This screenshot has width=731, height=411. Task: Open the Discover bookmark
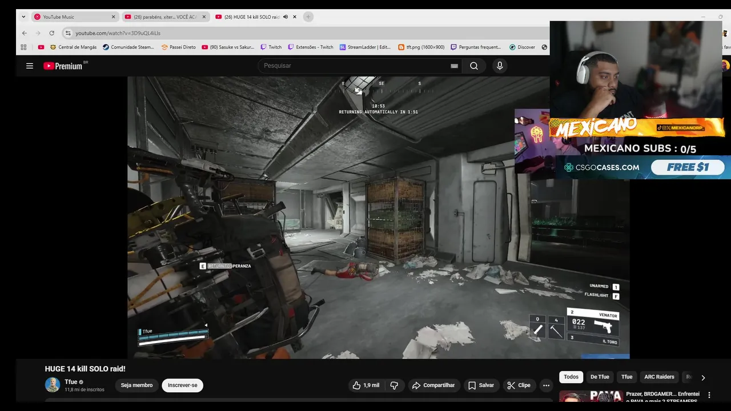click(x=522, y=47)
